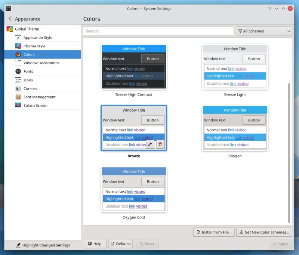Click the Plasma Style sidebar icon
The image size is (299, 255).
coord(18,46)
